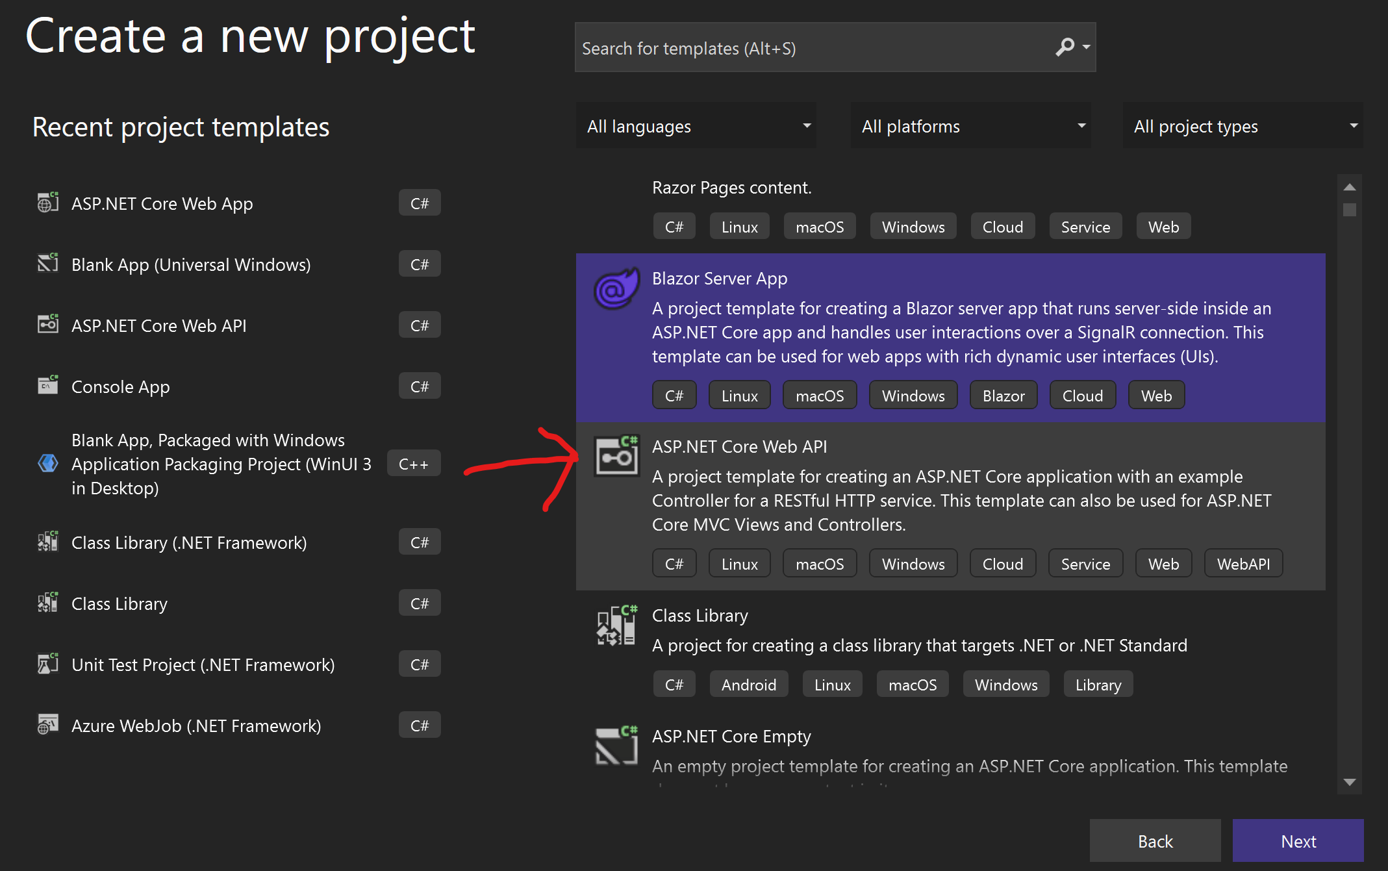Click C# tag beside Azure WebJob template
The height and width of the screenshot is (871, 1388).
[x=420, y=725]
